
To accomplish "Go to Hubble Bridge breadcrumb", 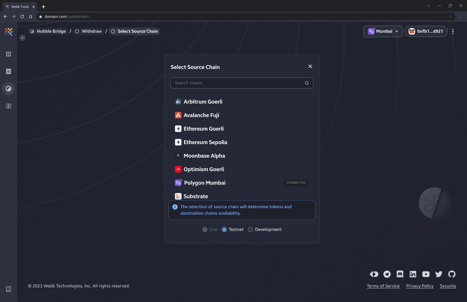I will tap(48, 31).
